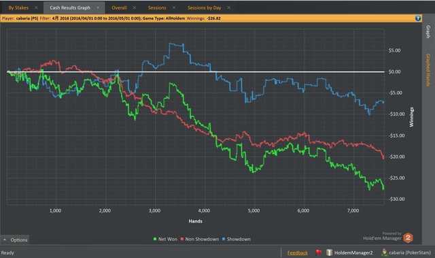435x258 pixels.
Task: Click the filter summary text in orange bar
Action: coord(111,18)
